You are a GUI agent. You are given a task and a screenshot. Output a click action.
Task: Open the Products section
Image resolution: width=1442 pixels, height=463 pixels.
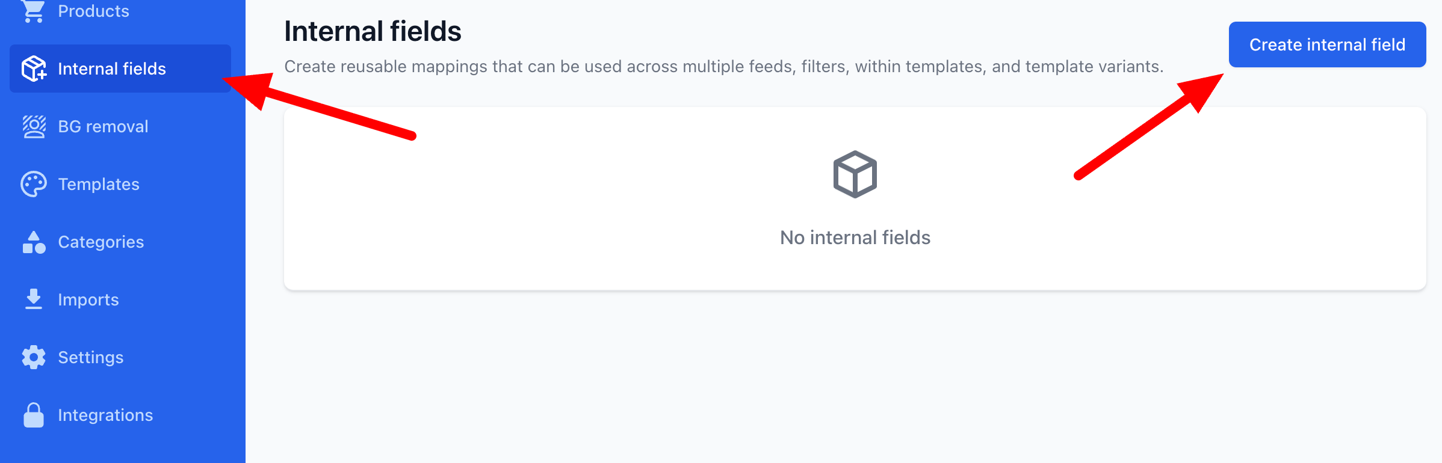[x=93, y=10]
